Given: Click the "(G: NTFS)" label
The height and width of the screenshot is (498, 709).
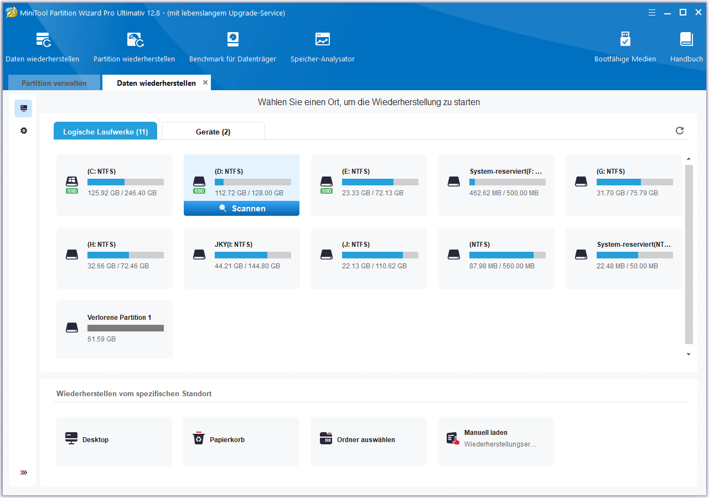Looking at the screenshot, I should (610, 172).
